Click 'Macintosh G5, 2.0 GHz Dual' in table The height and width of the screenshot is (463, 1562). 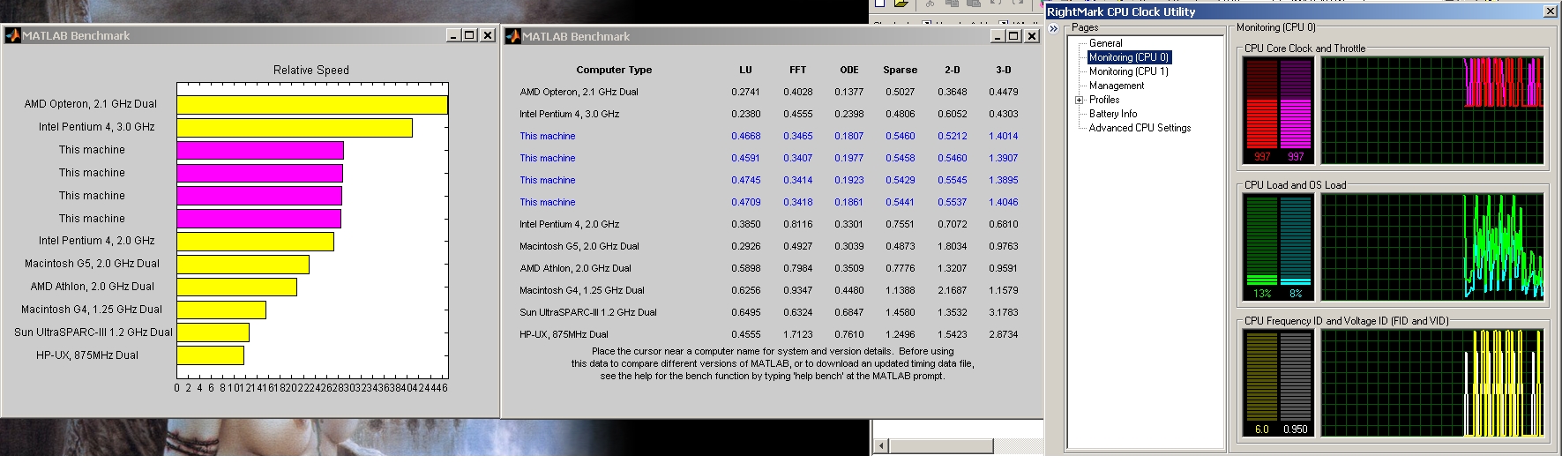pos(579,246)
